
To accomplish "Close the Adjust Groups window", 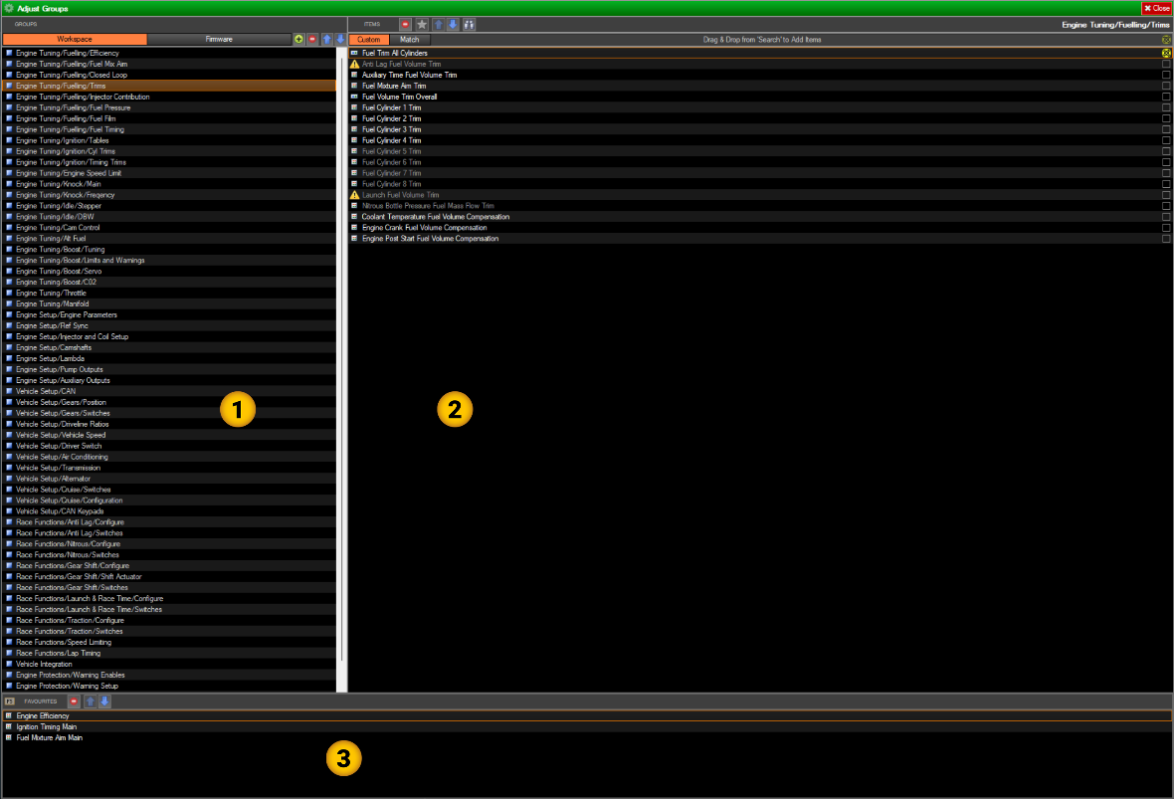I will (1156, 8).
